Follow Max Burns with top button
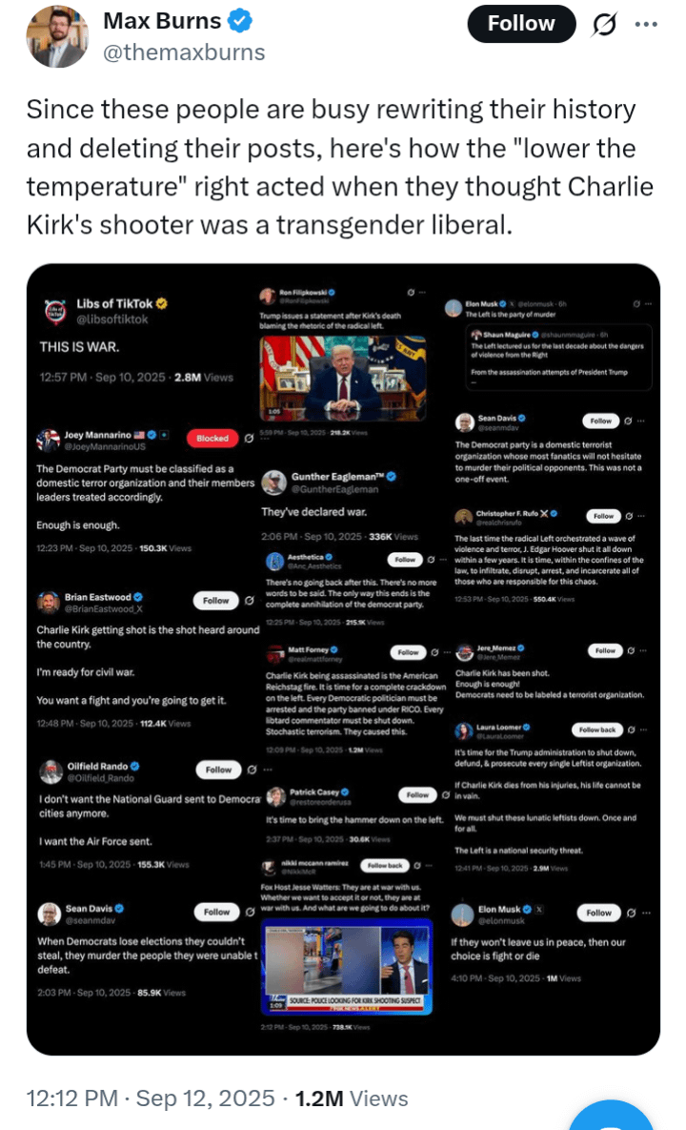 [x=521, y=24]
